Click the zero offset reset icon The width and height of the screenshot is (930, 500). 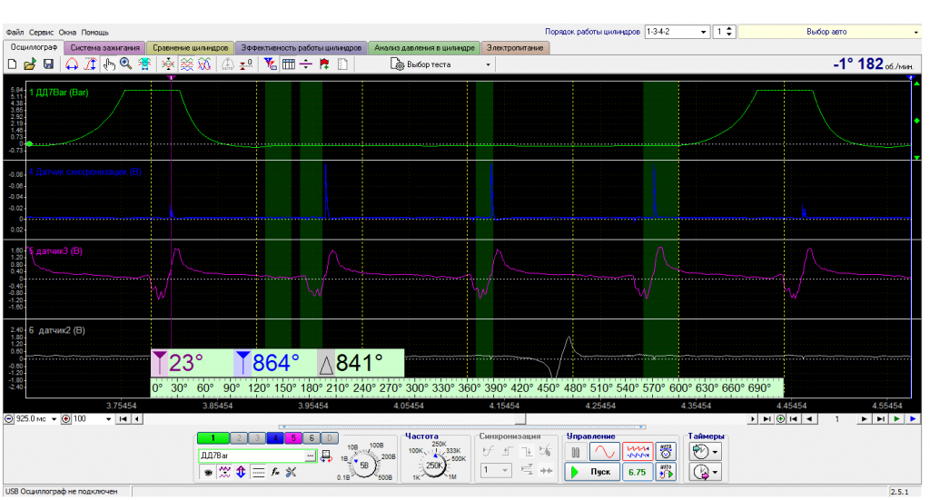245,64
